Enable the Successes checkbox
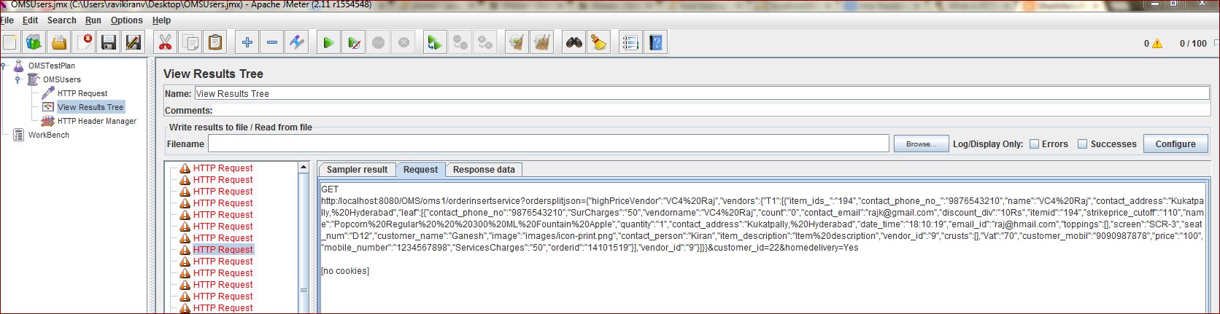The height and width of the screenshot is (314, 1220). point(1083,144)
